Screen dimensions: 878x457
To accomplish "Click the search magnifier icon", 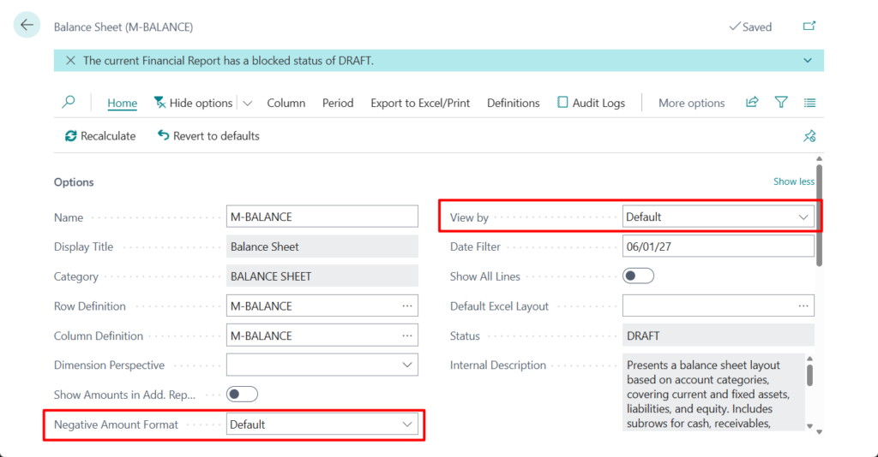I will 69,103.
